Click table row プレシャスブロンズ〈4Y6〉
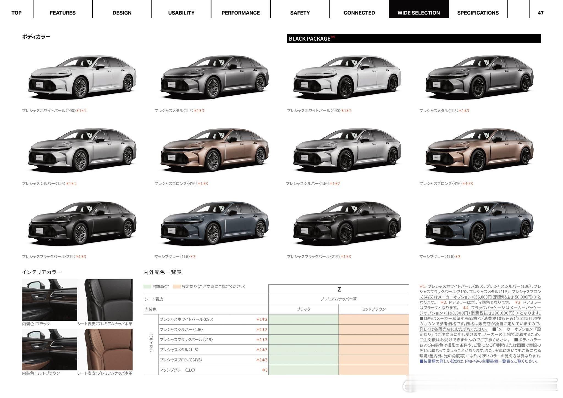Image resolution: width=563 pixels, height=398 pixels. pyautogui.click(x=284, y=360)
